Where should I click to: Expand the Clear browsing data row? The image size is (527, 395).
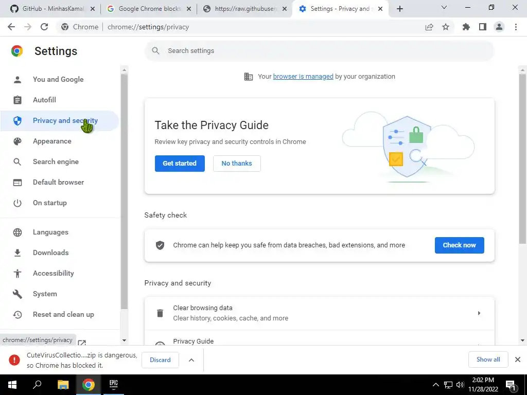point(319,313)
